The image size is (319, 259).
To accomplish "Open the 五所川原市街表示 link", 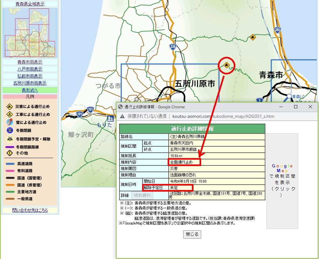I will [30, 83].
